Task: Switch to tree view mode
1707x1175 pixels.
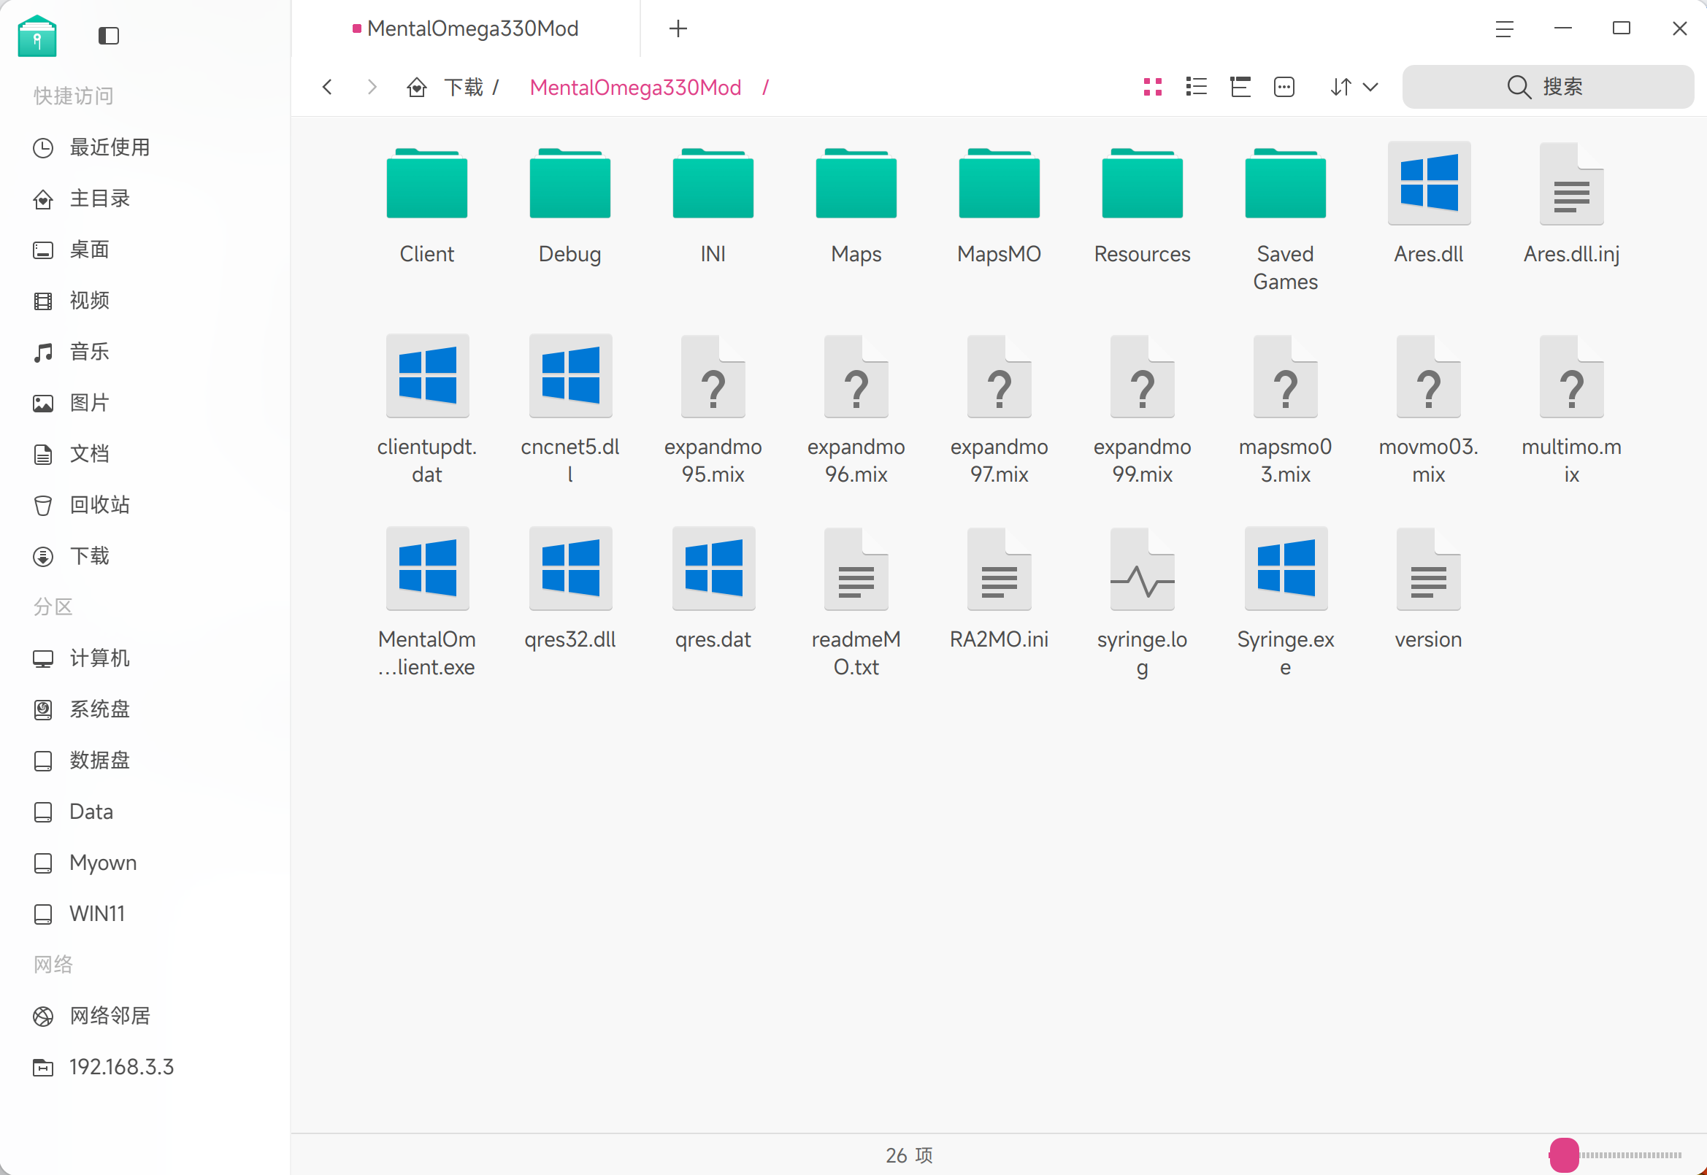Action: point(1240,87)
